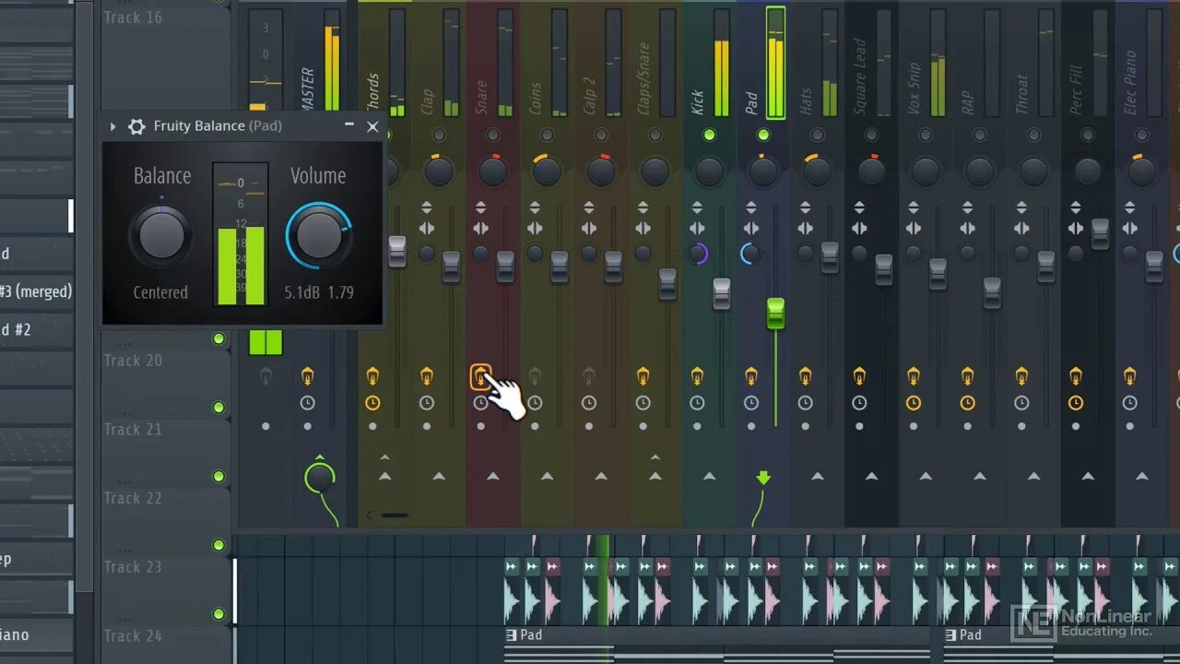Click the latency clock icon on Kick track

[x=697, y=403]
